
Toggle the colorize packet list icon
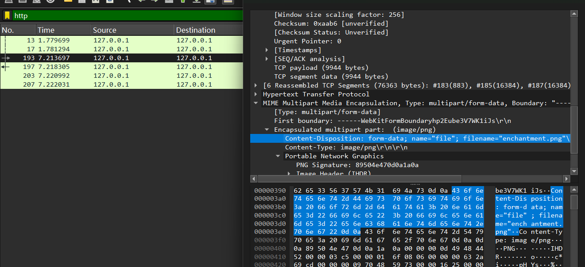coord(228,1)
